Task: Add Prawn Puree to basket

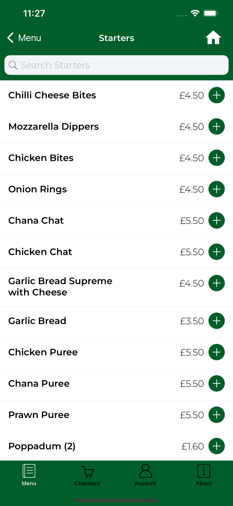Action: tap(216, 415)
